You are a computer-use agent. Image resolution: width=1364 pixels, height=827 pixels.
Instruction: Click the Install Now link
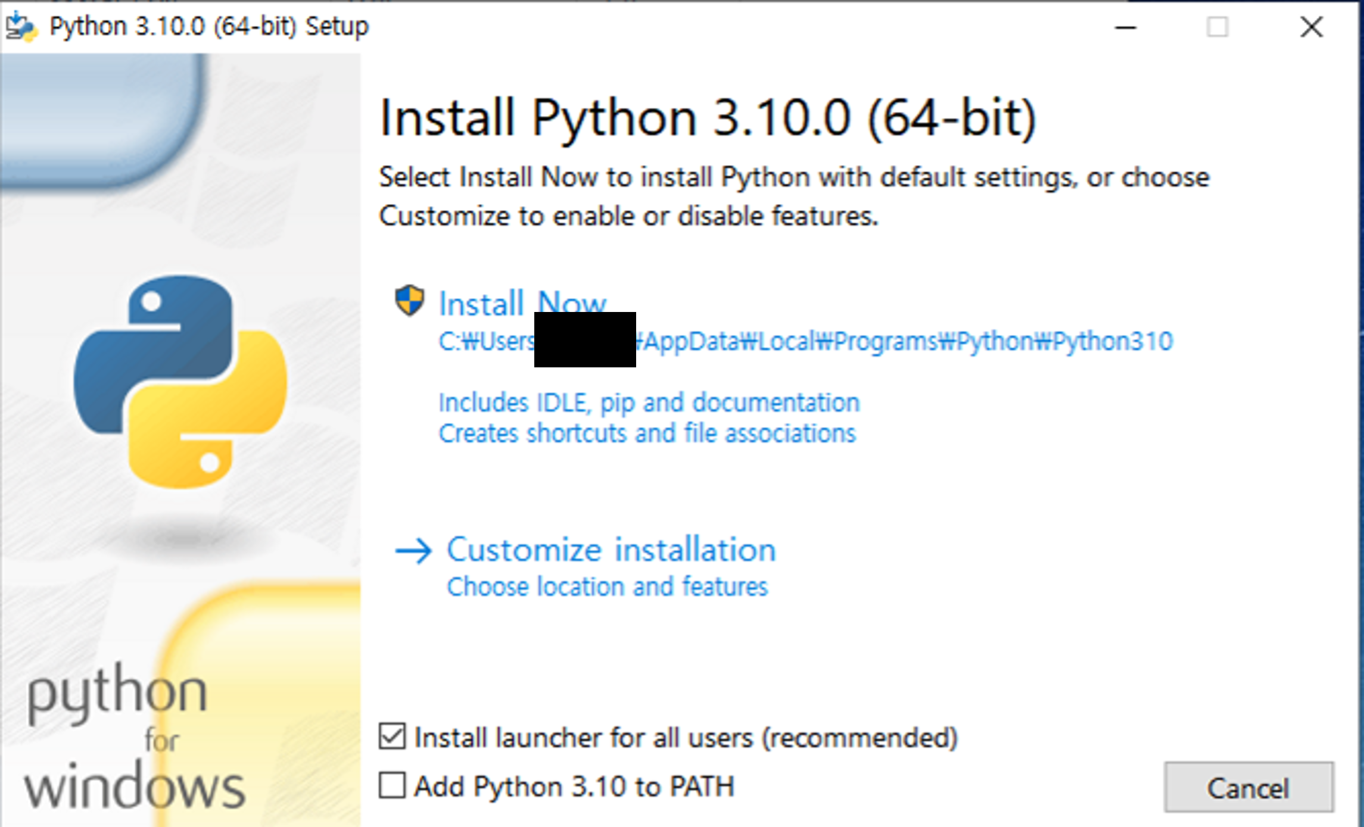click(522, 303)
